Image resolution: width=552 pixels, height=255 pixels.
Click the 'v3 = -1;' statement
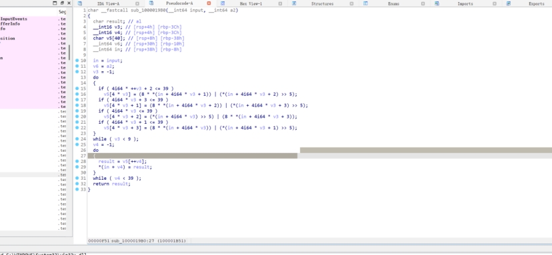[104, 72]
